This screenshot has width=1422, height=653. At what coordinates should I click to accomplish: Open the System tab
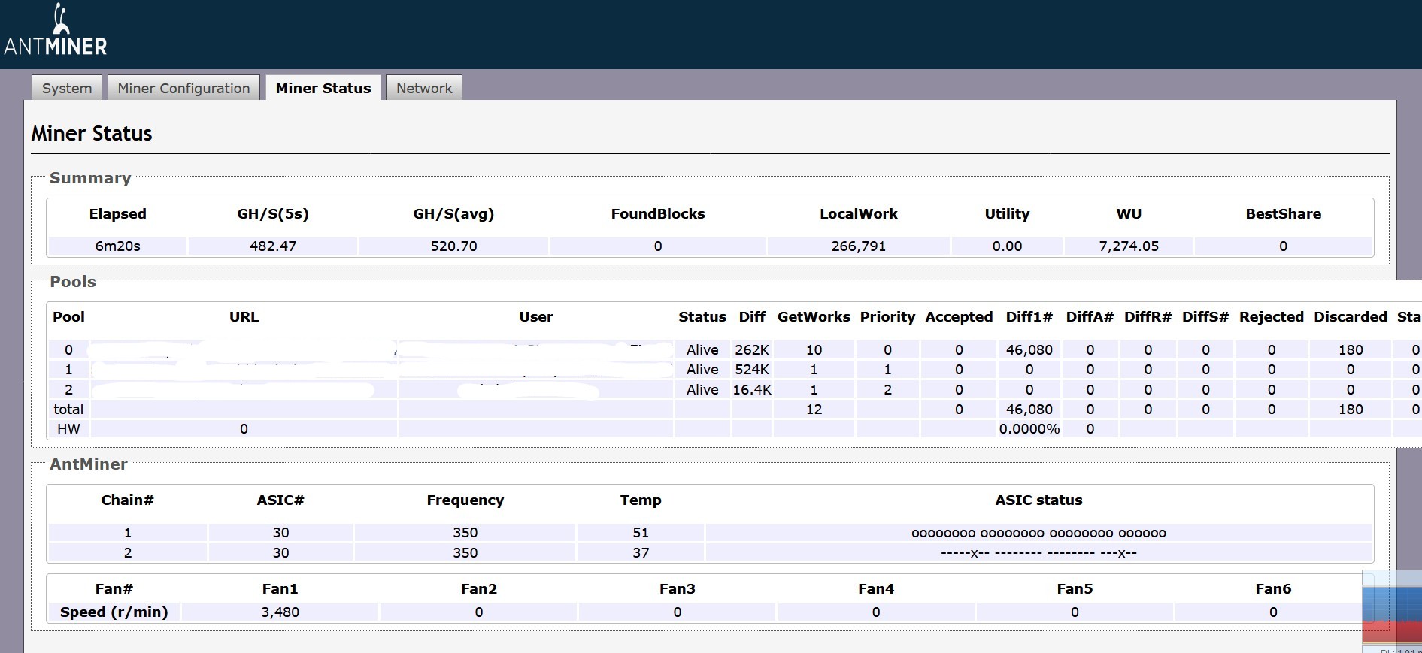coord(67,88)
